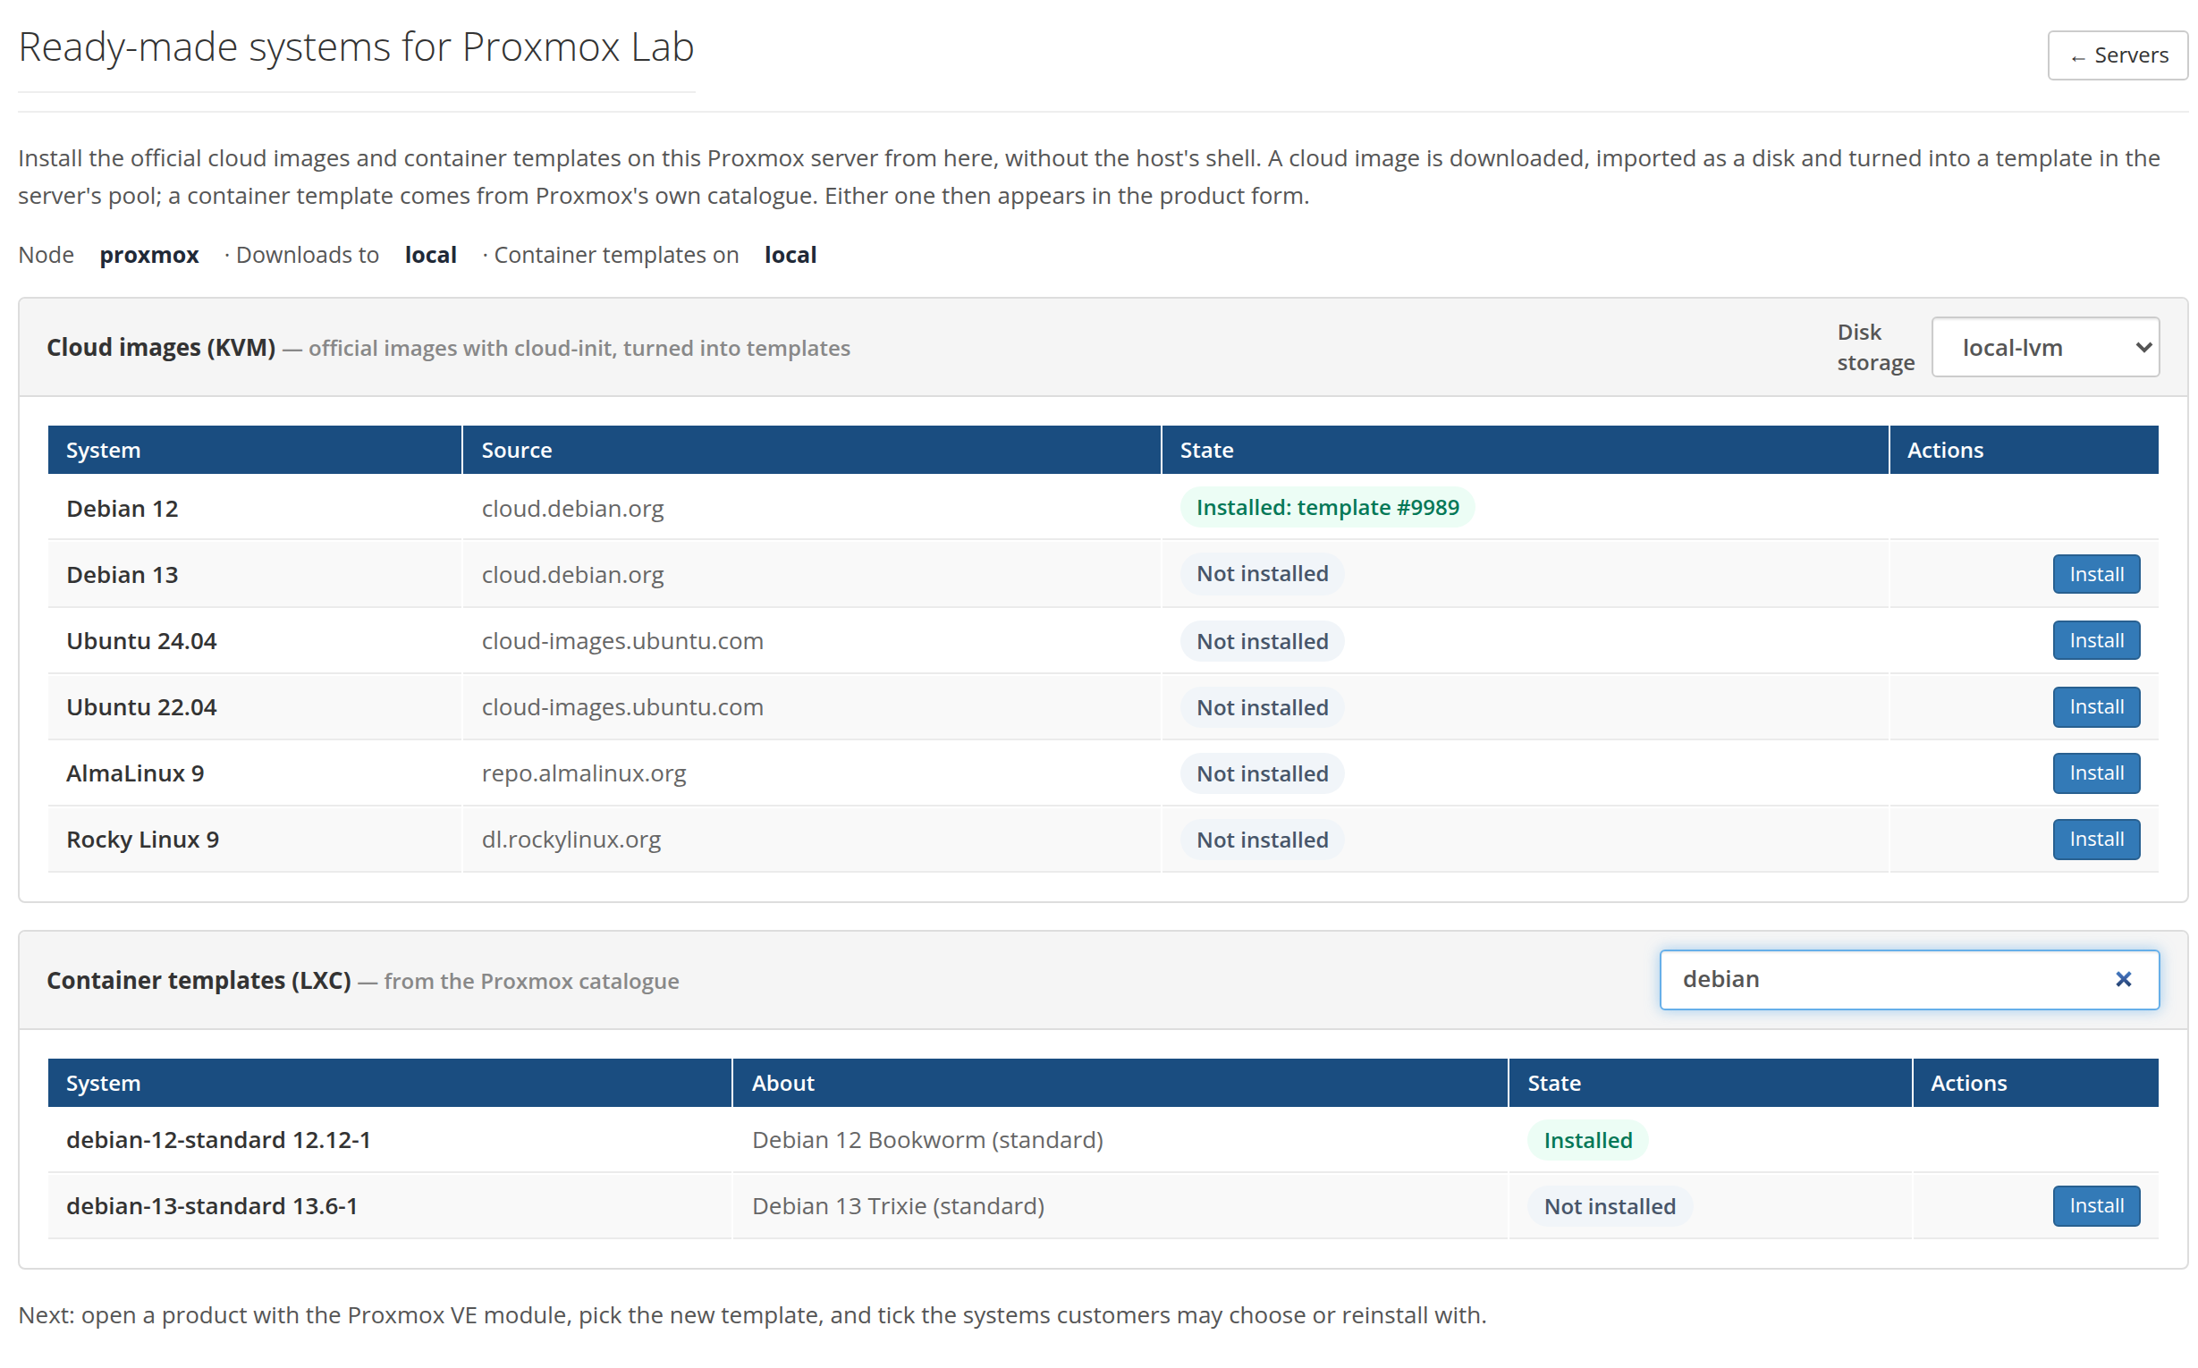Install the Rocky Linux 9 cloud image

[x=2096, y=840]
